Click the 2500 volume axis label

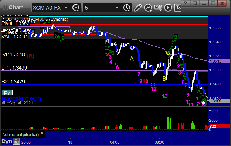tap(213, 121)
